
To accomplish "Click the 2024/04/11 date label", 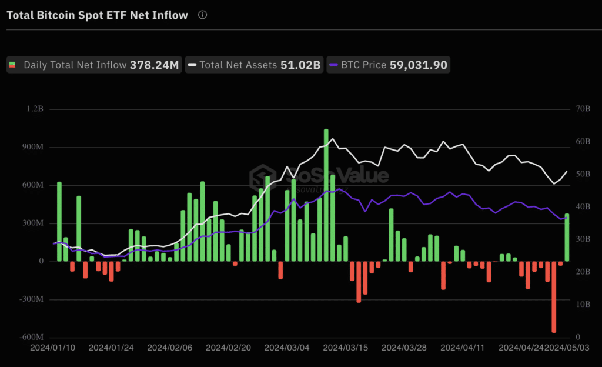I will click(x=462, y=348).
